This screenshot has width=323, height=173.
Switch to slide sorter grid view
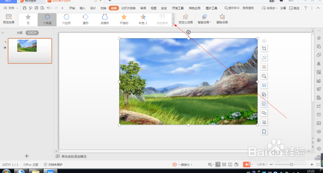point(224,164)
